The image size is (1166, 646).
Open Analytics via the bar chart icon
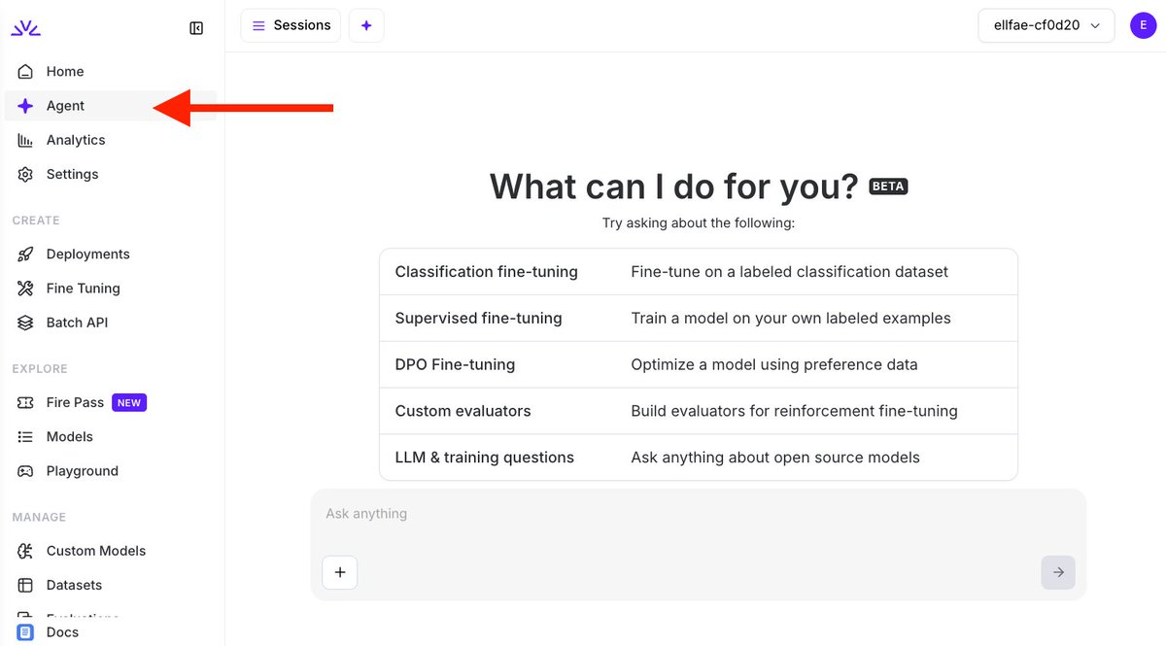[x=26, y=140]
